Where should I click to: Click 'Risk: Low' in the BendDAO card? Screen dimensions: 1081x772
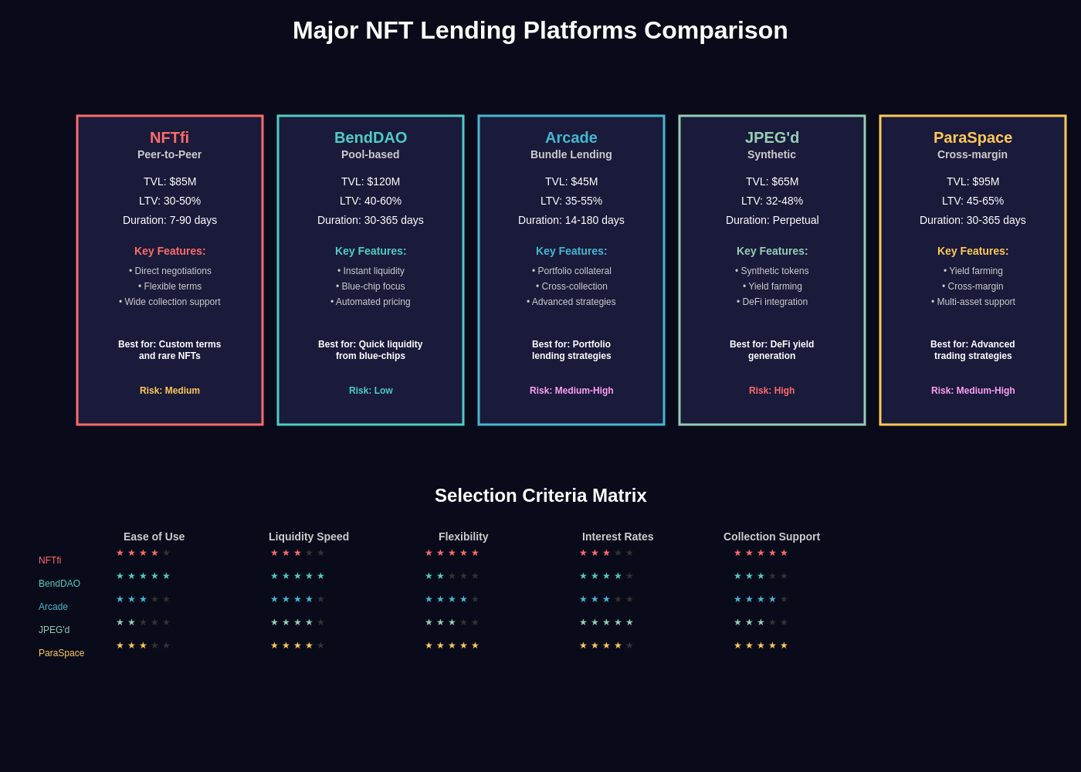[x=371, y=391]
